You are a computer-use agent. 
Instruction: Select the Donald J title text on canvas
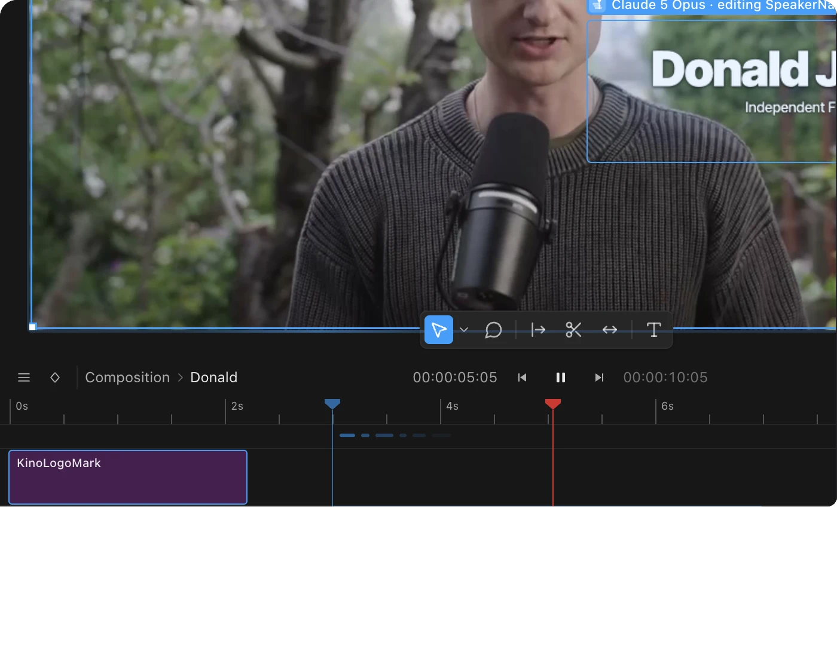pos(743,69)
